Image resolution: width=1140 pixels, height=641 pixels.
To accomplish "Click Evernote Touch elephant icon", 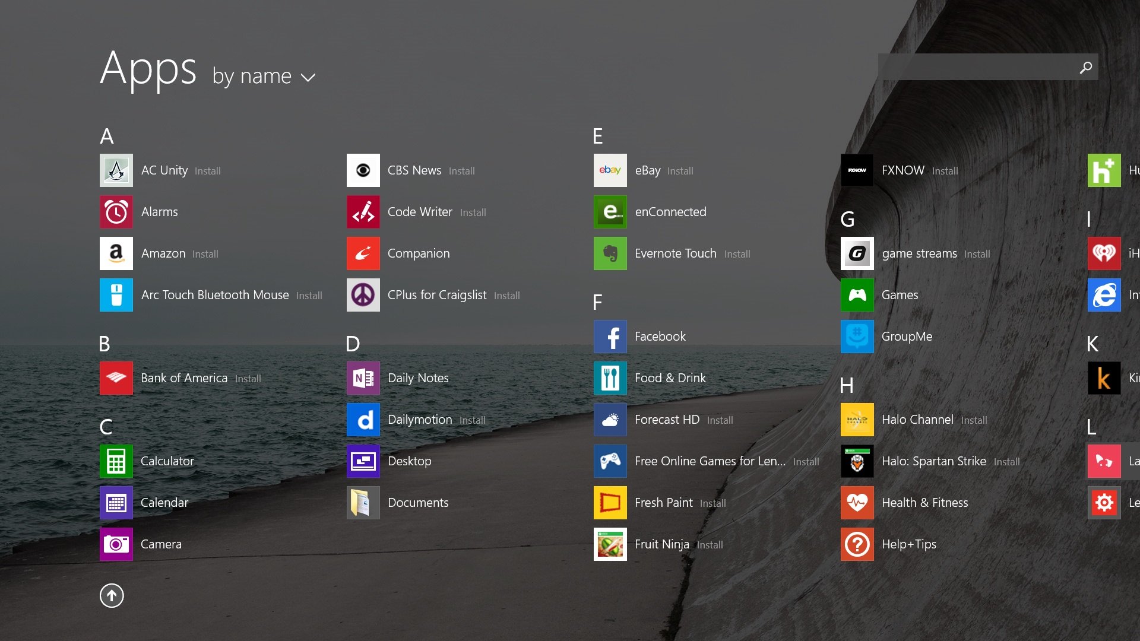I will coord(610,253).
